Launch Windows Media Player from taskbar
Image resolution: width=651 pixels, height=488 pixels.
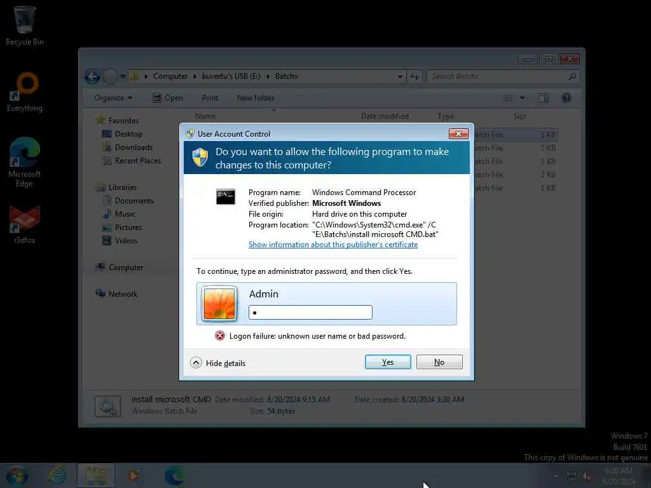click(135, 476)
